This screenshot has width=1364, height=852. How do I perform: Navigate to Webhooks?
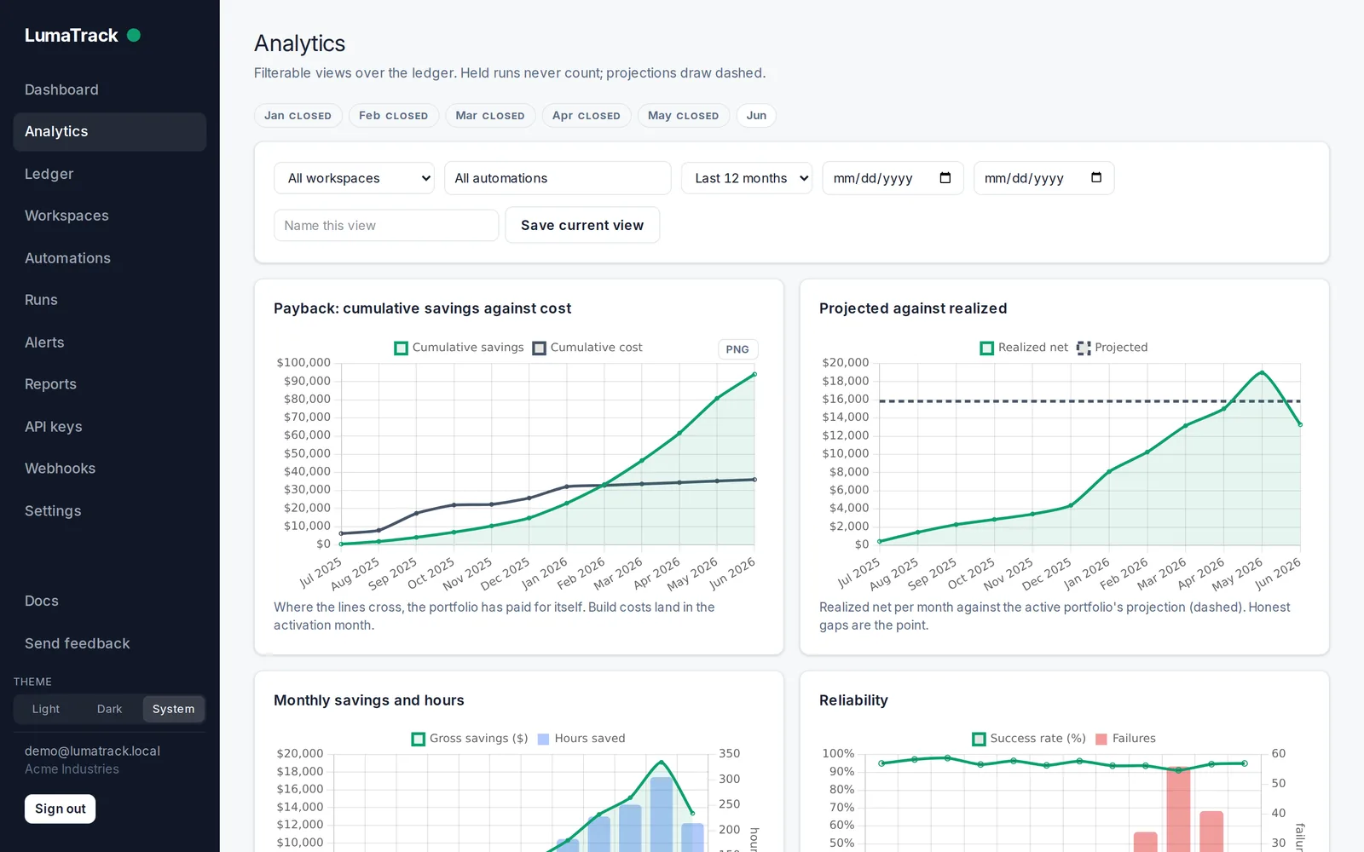pos(109,469)
